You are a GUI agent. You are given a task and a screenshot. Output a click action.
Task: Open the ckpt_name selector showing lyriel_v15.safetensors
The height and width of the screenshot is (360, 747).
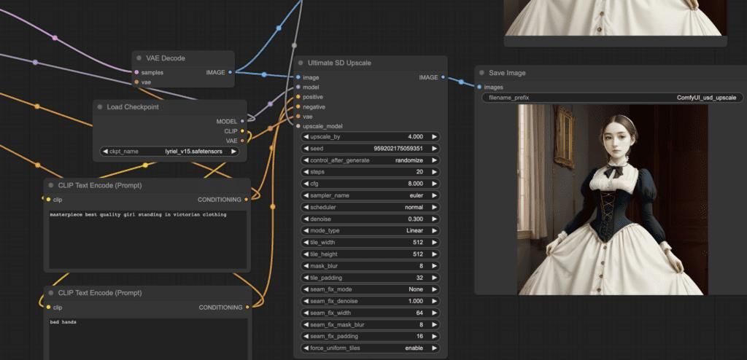(169, 152)
